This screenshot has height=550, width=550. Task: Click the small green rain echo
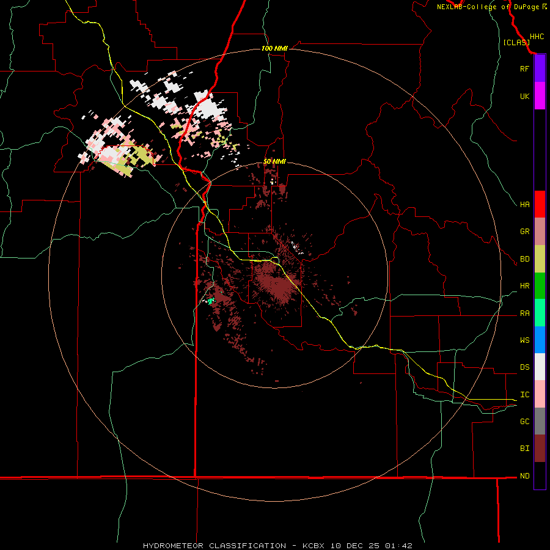(x=211, y=301)
